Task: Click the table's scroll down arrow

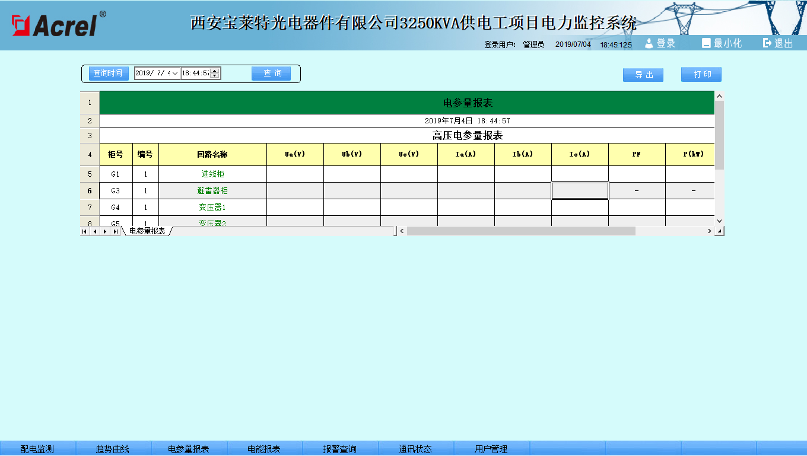Action: [720, 221]
